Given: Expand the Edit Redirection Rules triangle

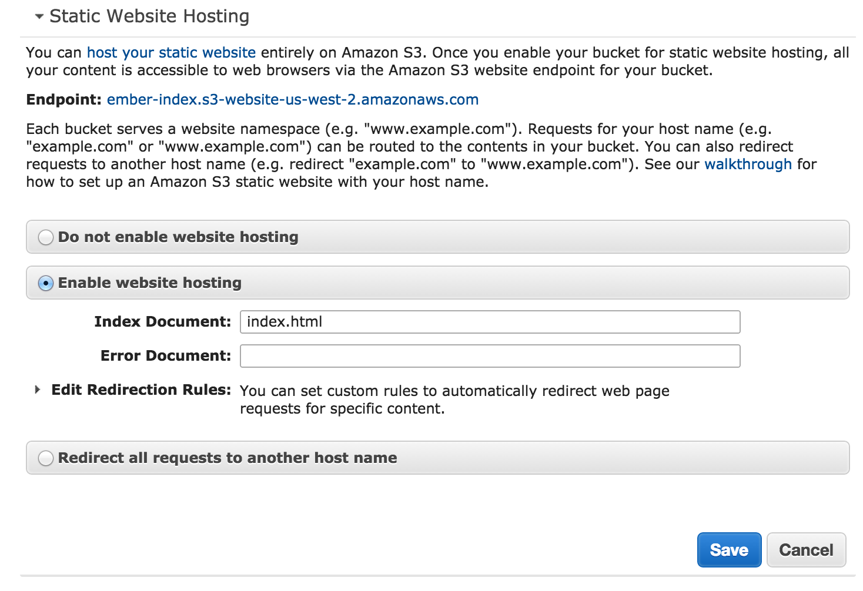Looking at the screenshot, I should [38, 390].
